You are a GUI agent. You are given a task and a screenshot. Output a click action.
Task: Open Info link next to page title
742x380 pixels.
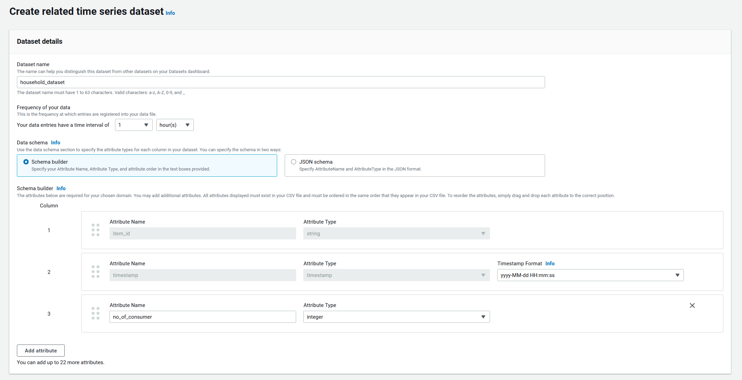coord(170,13)
